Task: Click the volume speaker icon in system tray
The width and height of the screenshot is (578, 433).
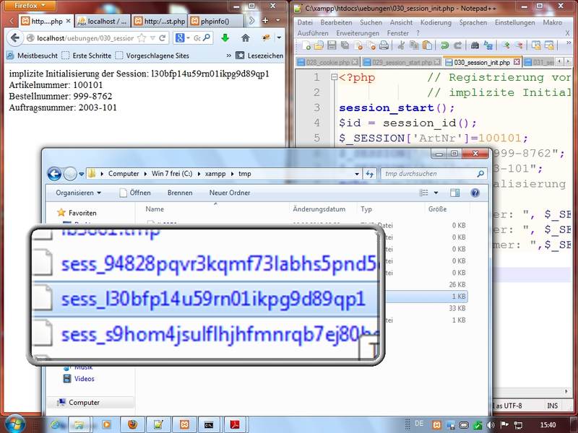Action: point(491,425)
